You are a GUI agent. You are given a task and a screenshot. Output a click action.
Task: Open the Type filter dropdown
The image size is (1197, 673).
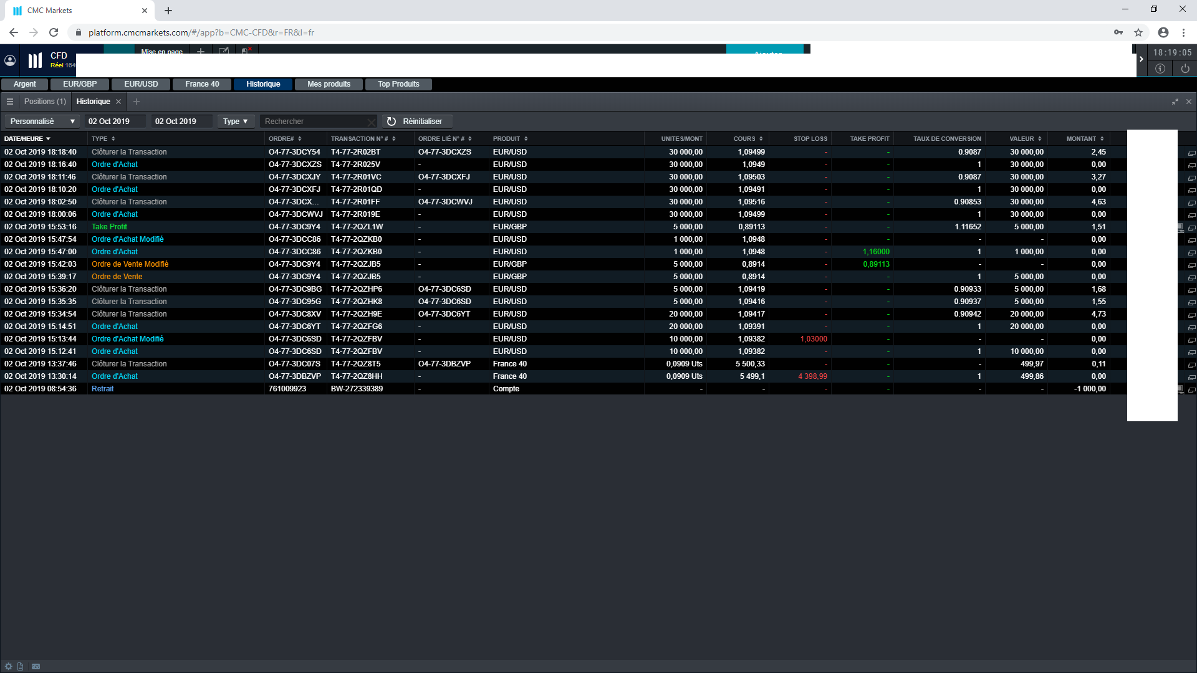click(235, 122)
